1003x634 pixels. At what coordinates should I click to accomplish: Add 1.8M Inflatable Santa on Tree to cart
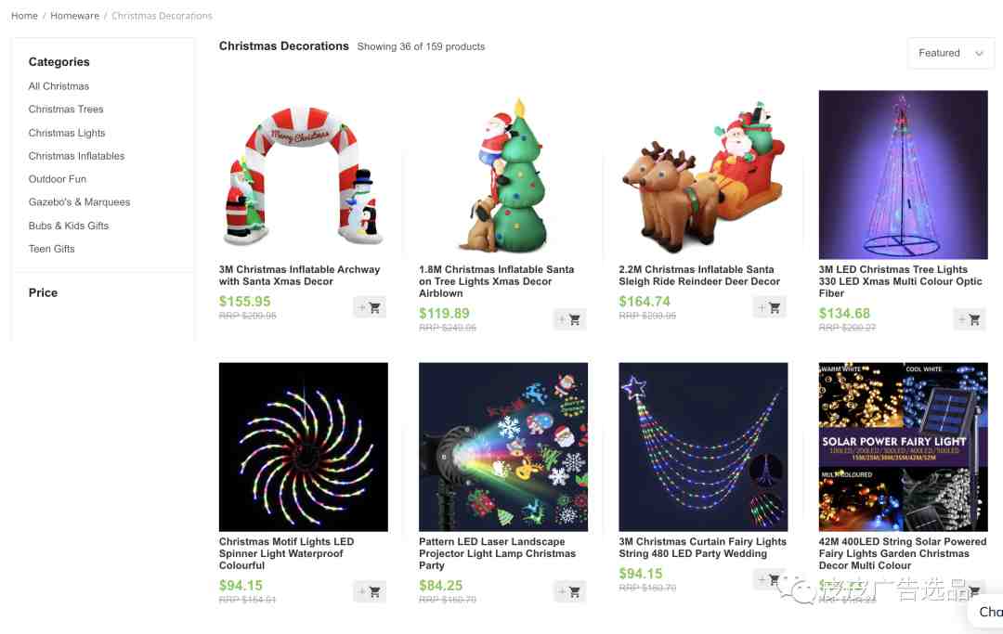click(569, 319)
